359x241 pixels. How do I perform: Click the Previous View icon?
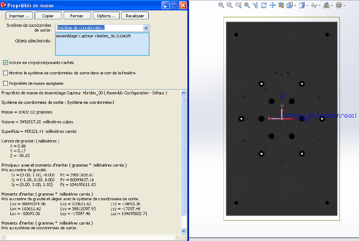click(x=255, y=5)
